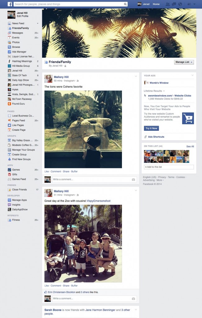Click the Create Page icon
This screenshot has height=318, width=202.
click(9, 130)
